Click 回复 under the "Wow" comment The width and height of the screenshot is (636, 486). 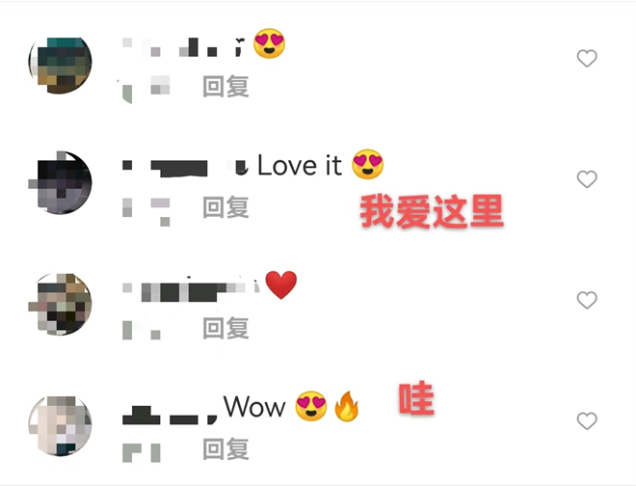click(225, 449)
